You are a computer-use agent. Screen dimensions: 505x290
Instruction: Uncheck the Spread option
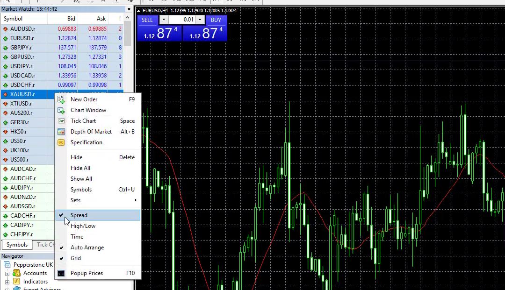tap(79, 215)
